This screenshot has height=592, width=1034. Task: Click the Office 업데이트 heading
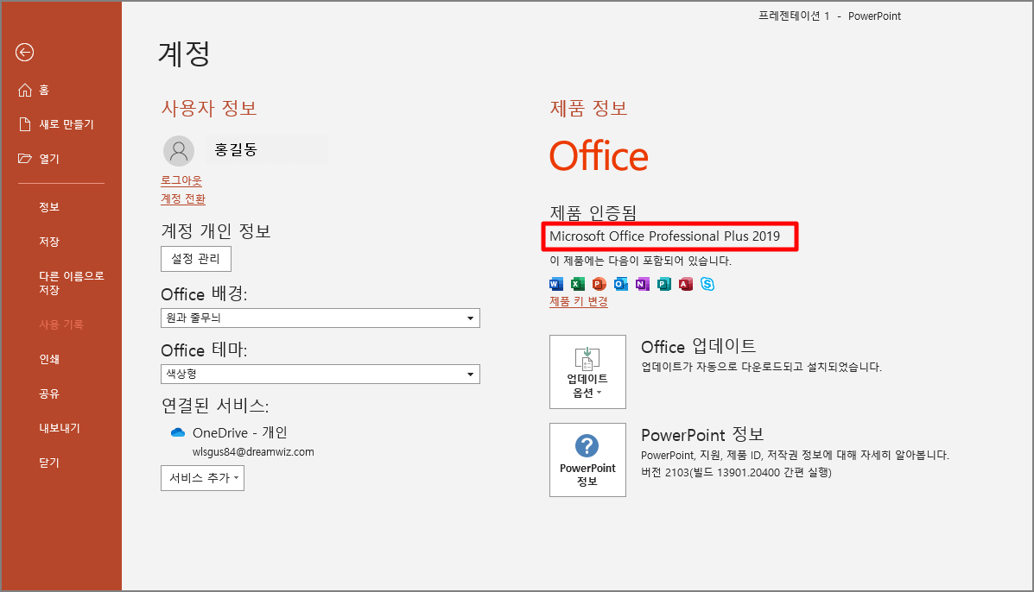point(698,346)
